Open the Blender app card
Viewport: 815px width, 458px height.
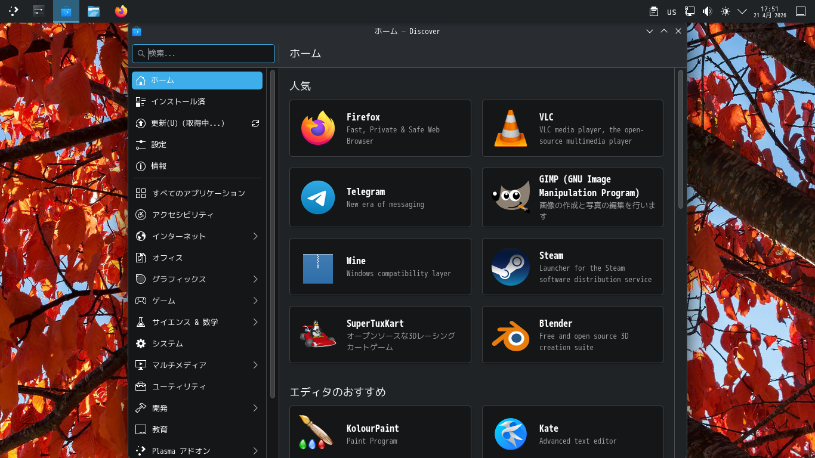(573, 335)
